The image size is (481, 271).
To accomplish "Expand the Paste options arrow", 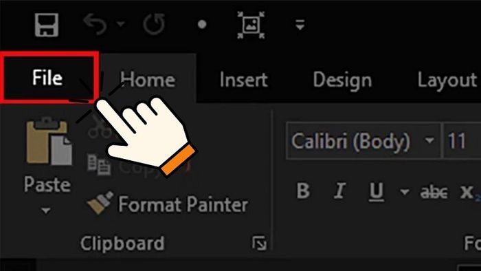I will (x=46, y=210).
